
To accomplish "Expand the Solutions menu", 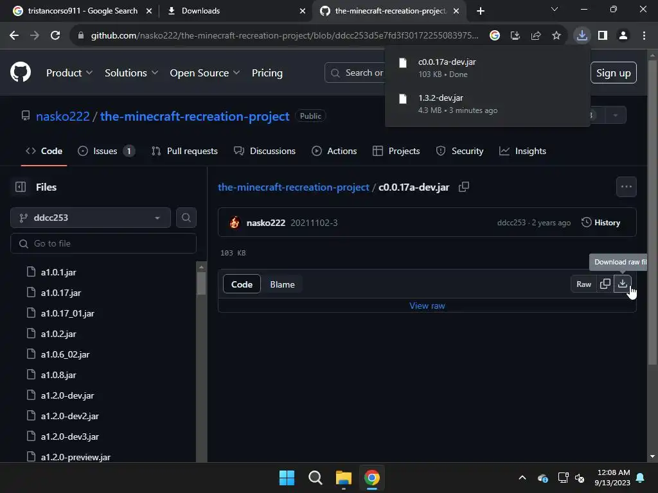I will [x=131, y=73].
